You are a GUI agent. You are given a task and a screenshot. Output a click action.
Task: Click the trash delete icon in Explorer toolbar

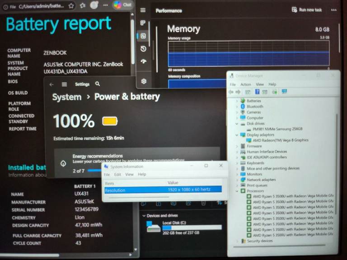203,203
